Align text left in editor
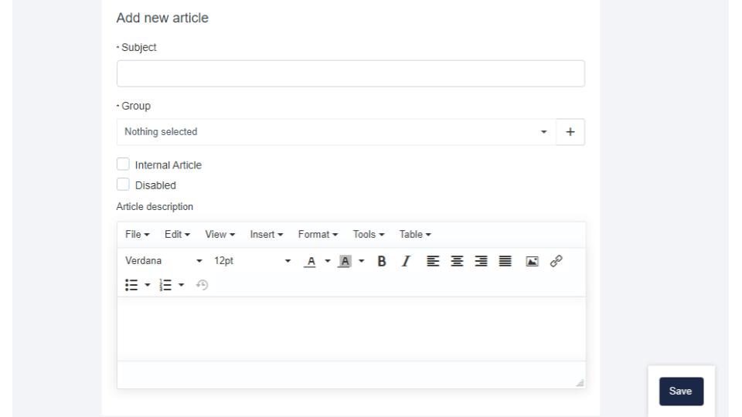The height and width of the screenshot is (417, 742). (434, 262)
